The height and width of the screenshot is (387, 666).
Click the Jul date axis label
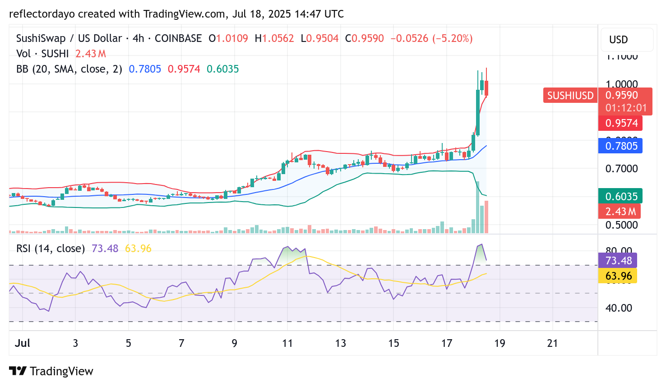pyautogui.click(x=23, y=343)
